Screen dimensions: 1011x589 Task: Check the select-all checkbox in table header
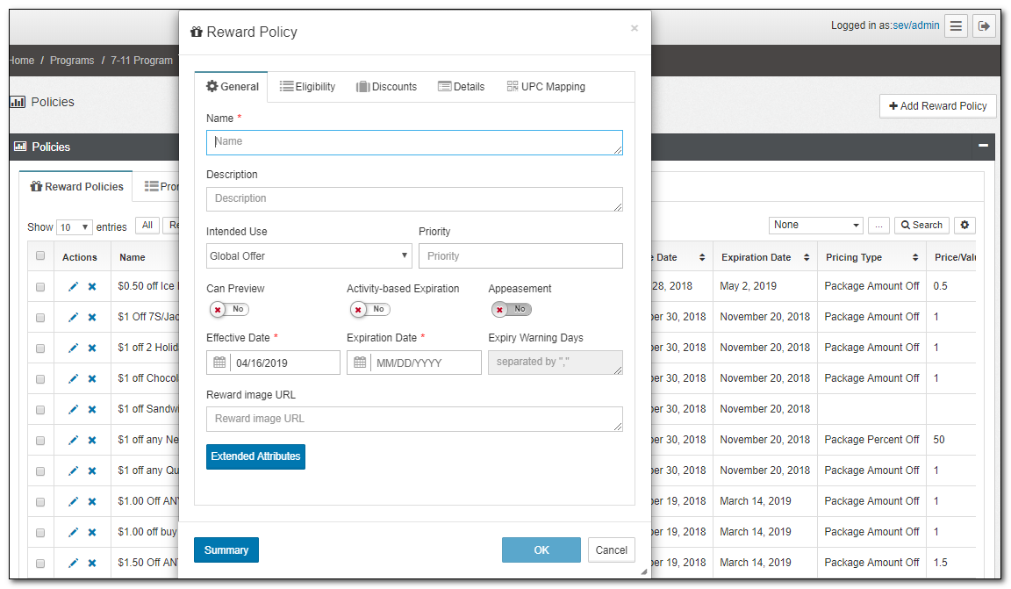click(x=40, y=256)
